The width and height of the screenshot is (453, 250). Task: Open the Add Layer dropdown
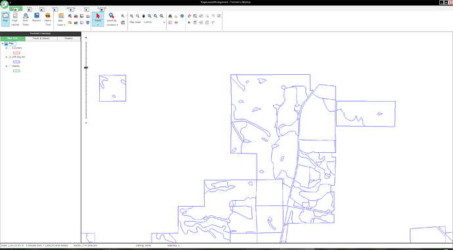point(61,19)
